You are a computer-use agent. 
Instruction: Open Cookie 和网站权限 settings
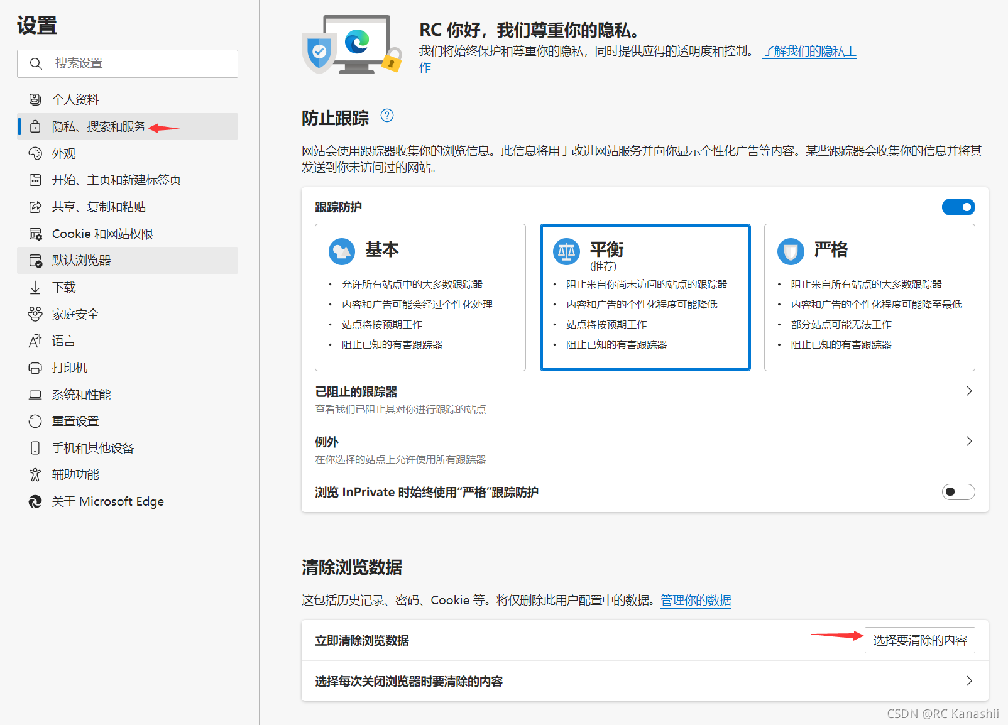coord(128,234)
